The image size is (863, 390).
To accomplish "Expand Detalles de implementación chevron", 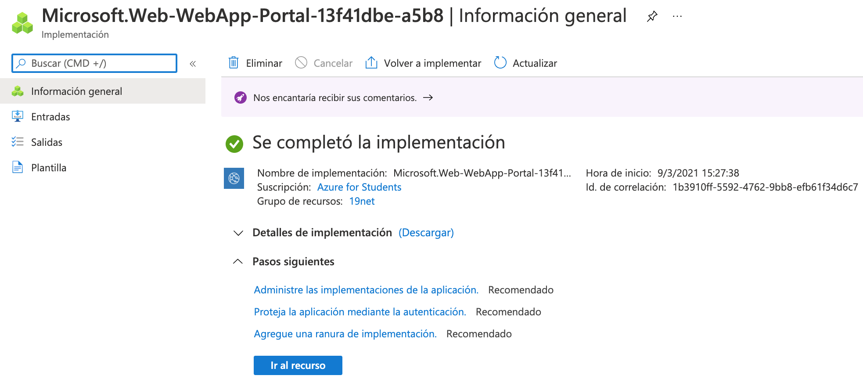I will click(x=238, y=233).
